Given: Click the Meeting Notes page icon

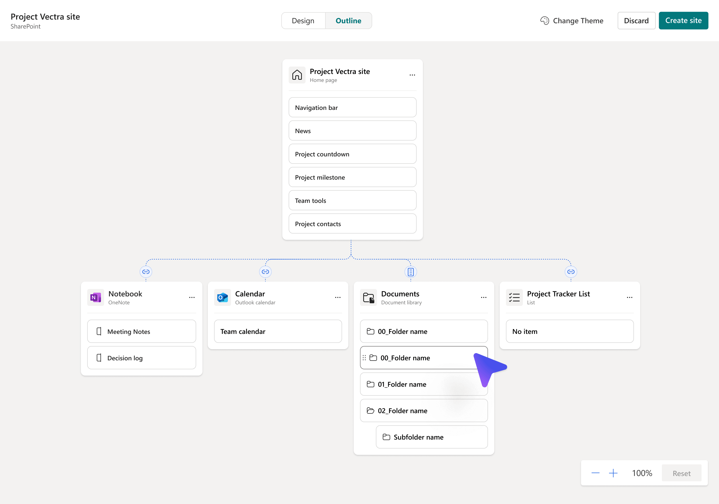Looking at the screenshot, I should [x=99, y=331].
